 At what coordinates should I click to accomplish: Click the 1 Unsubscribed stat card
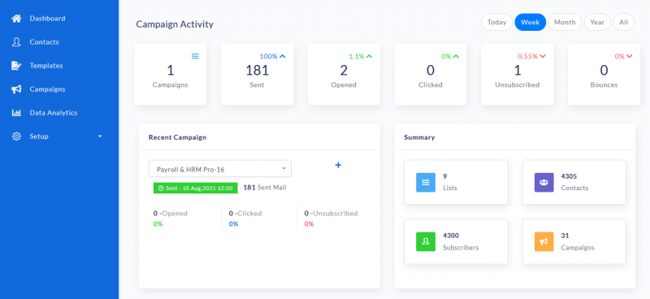click(x=518, y=74)
